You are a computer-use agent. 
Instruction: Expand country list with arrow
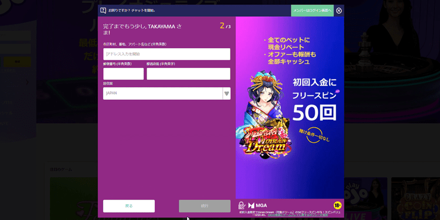pos(227,93)
